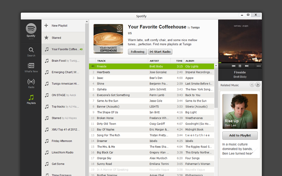
Task: Open ON STAGE by Avicii playlist
Action: [63, 95]
